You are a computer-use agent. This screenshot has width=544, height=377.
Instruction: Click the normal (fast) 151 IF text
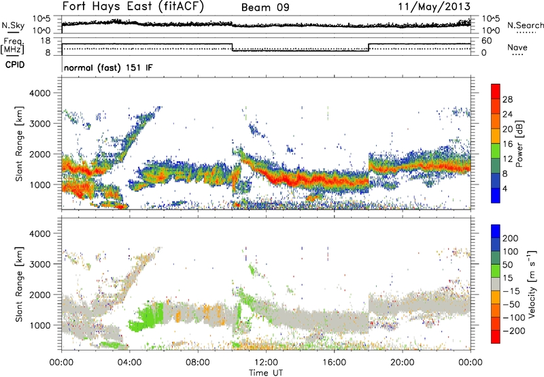[108, 67]
